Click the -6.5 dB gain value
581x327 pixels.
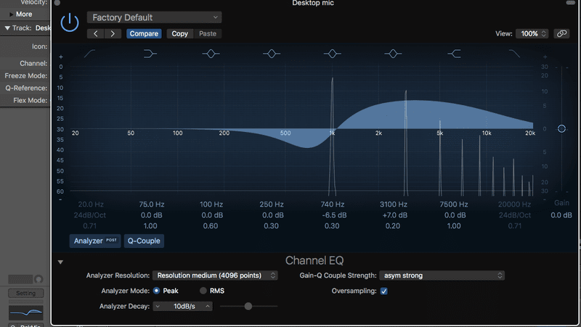click(334, 215)
